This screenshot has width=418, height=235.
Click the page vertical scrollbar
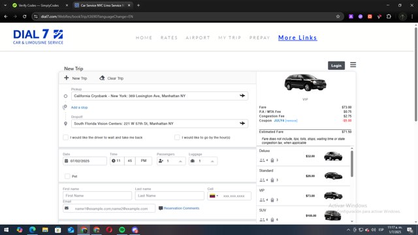pyautogui.click(x=416, y=74)
